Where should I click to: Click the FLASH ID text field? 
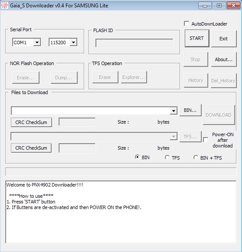(134, 43)
